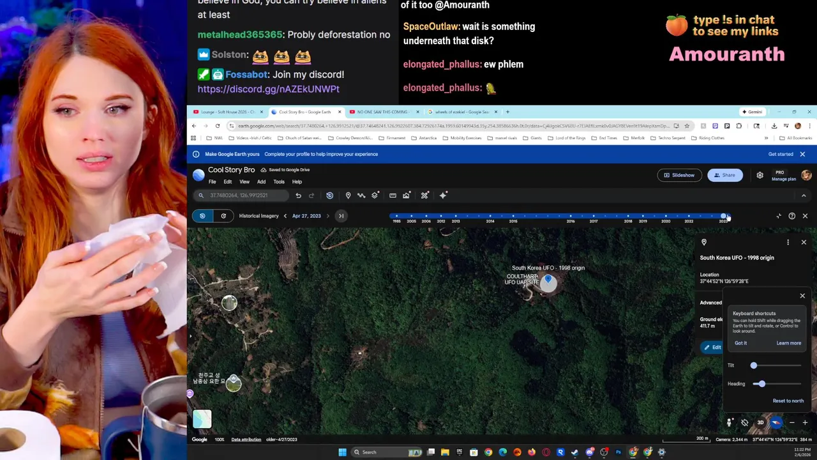Click the minimize timeline arrows icon
The height and width of the screenshot is (460, 817).
[779, 216]
